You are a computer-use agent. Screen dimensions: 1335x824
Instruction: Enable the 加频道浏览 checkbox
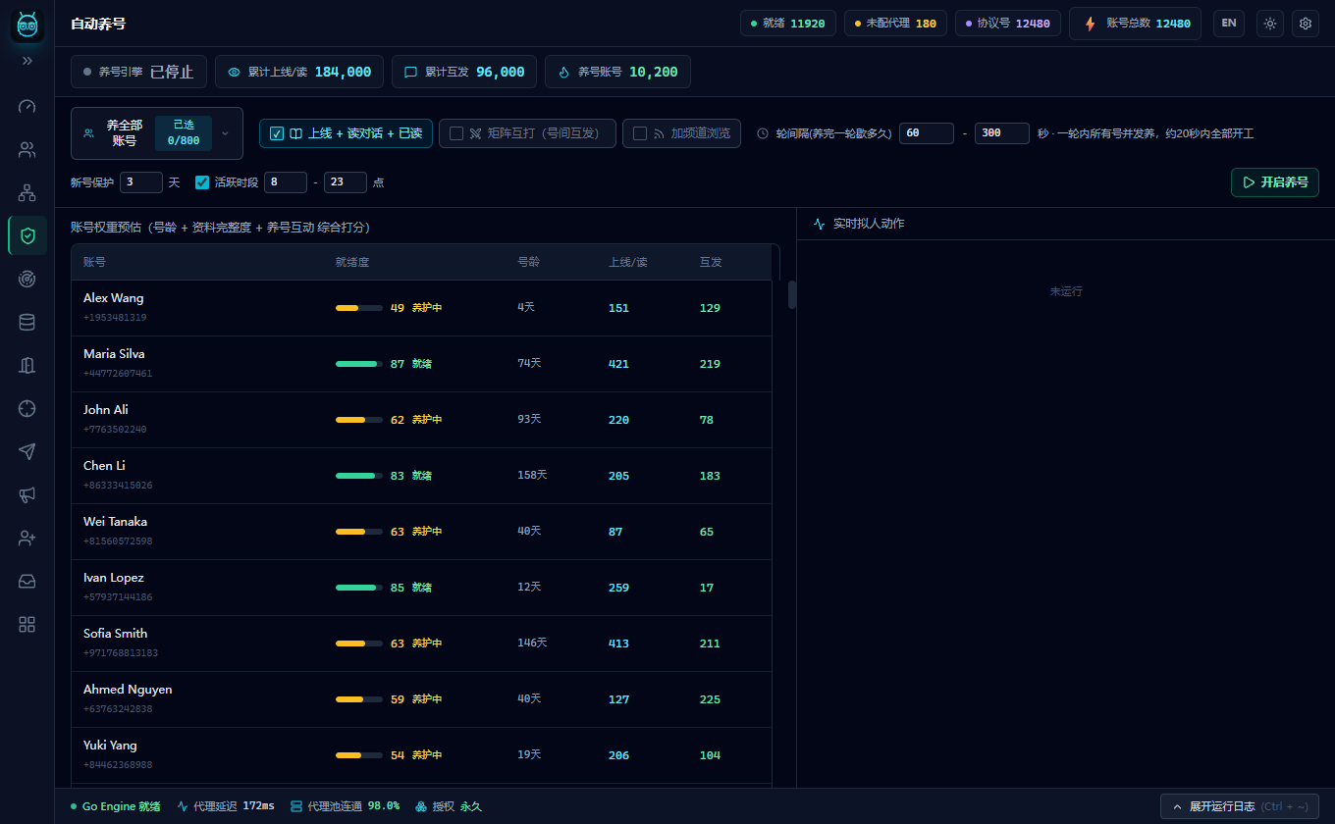tap(640, 133)
